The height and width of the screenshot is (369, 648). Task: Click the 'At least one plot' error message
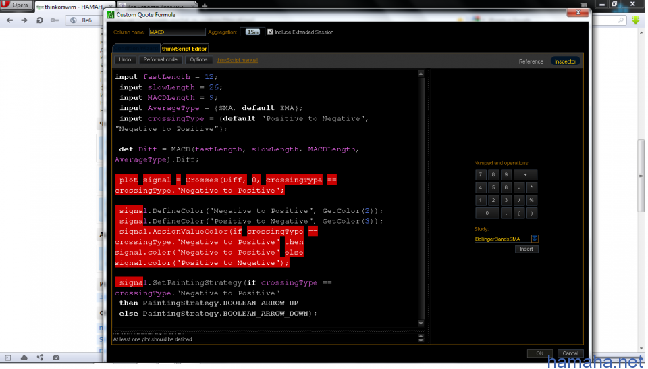153,340
